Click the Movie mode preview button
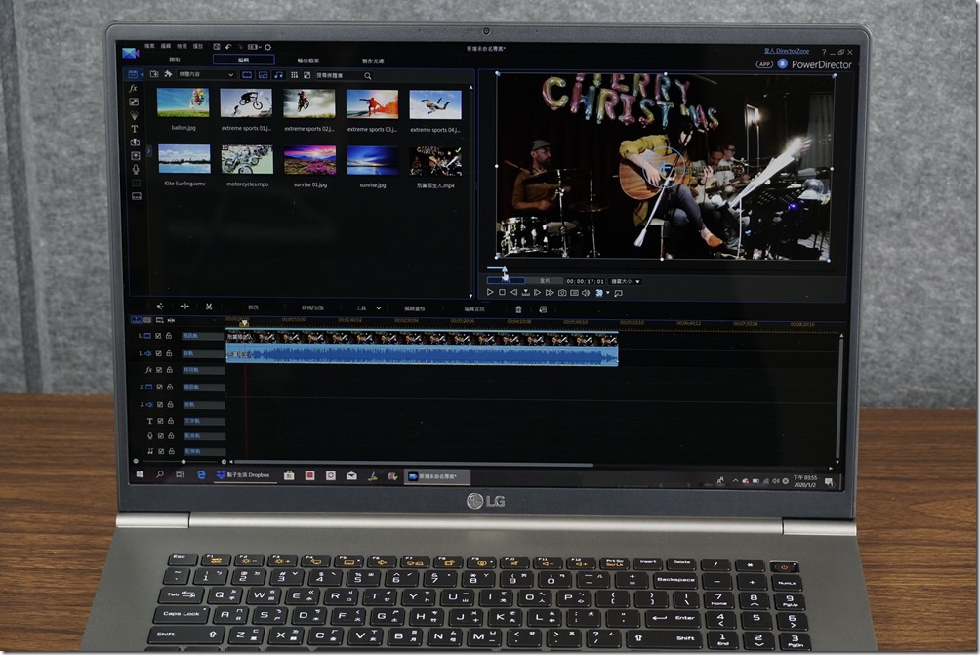Viewport: 980px width, 655px height. [544, 281]
